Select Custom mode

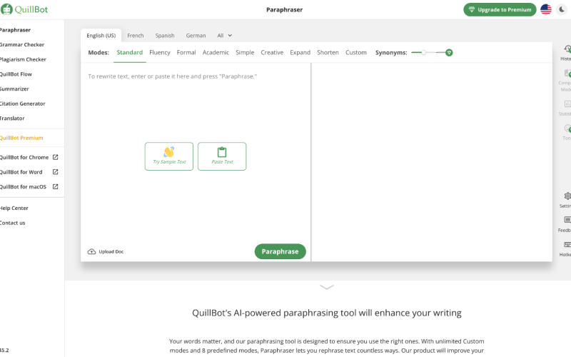pos(355,52)
